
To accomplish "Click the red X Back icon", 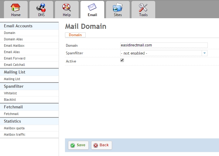I will 96,145.
